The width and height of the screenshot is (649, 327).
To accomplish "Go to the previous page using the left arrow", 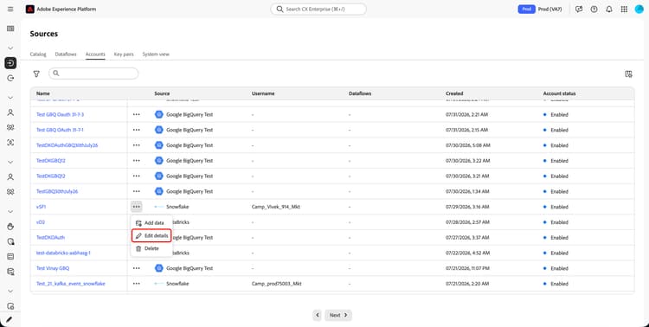I will (x=318, y=315).
